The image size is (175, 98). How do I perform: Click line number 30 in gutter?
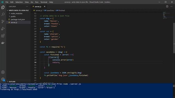click(x=35, y=62)
